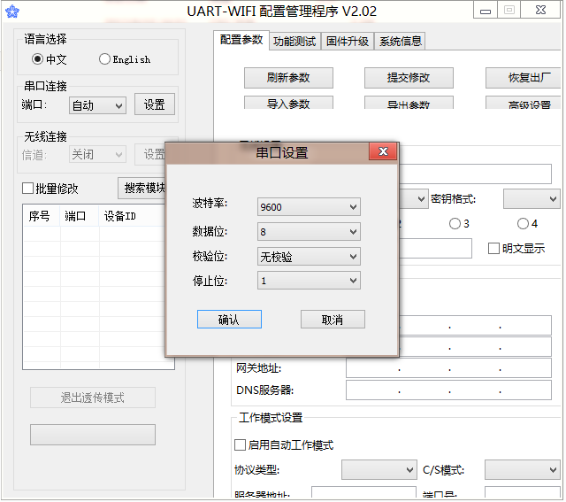The image size is (566, 502).
Task: Click 设置 button next to 端口
Action: [x=155, y=104]
